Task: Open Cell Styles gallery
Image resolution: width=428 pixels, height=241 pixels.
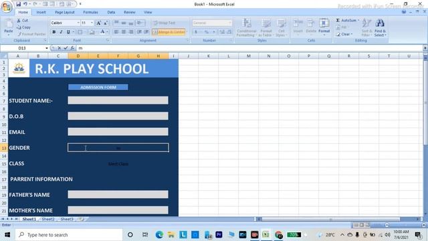Action: [281, 27]
